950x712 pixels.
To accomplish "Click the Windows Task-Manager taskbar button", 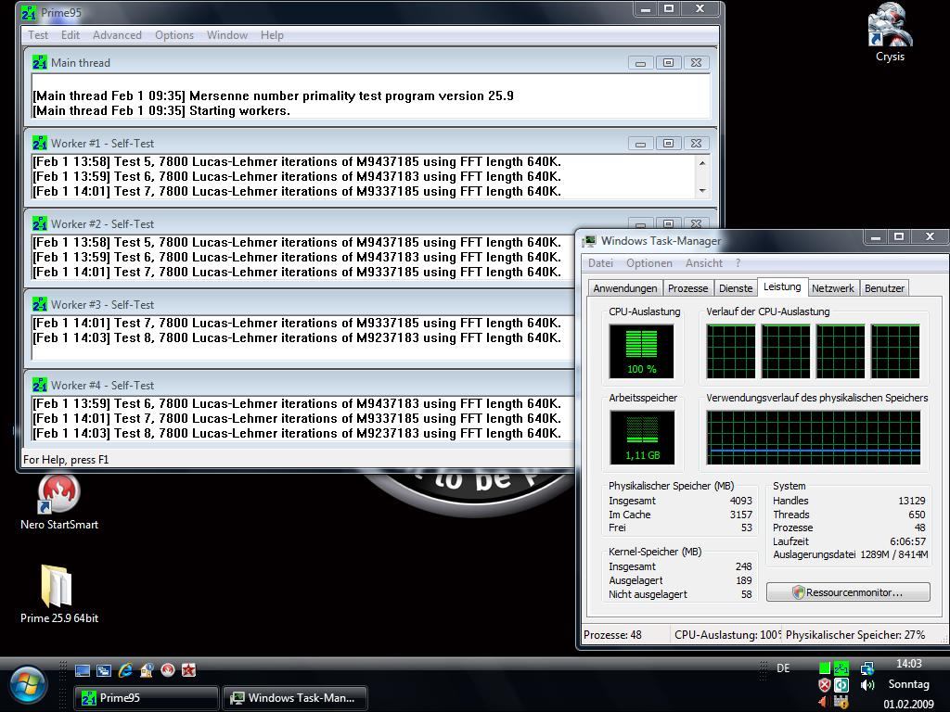I will pyautogui.click(x=295, y=698).
